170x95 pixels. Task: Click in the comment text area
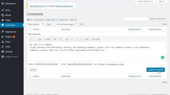coord(97,51)
